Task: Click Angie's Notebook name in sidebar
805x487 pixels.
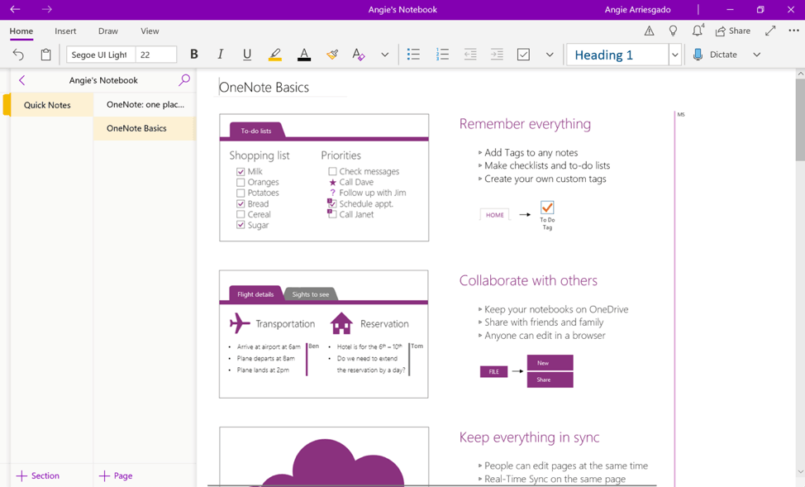Action: [x=103, y=80]
